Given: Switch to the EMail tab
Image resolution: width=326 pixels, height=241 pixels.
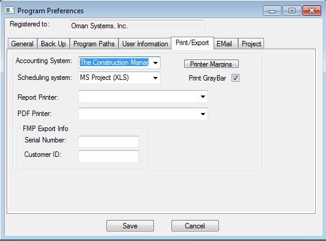Looking at the screenshot, I should (224, 44).
